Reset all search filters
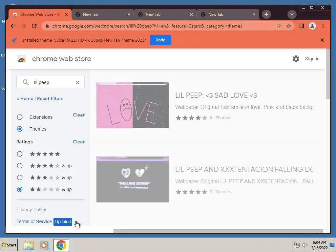This screenshot has width=336, height=252. (50, 98)
